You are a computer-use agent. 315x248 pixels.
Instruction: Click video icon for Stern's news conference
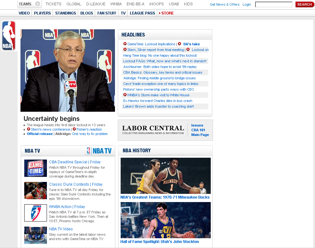pyautogui.click(x=29, y=129)
